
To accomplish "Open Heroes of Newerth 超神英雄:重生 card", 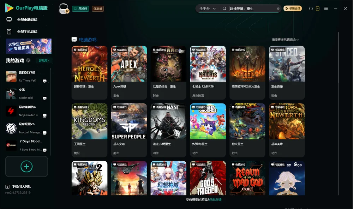I will point(89,72).
